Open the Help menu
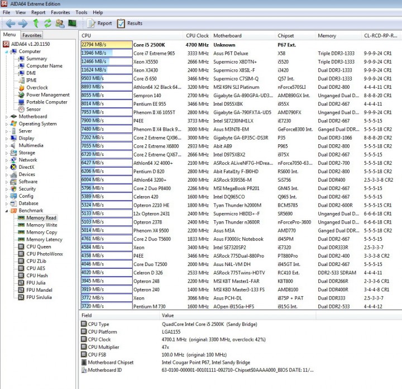This screenshot has width=402, height=389. (x=98, y=12)
